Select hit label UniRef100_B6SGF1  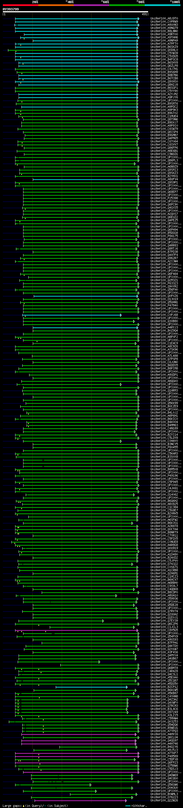coord(164,88)
